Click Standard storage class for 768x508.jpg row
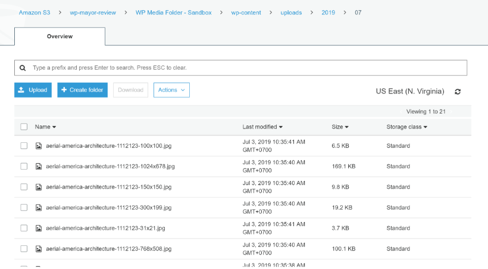488x269 pixels. point(398,248)
